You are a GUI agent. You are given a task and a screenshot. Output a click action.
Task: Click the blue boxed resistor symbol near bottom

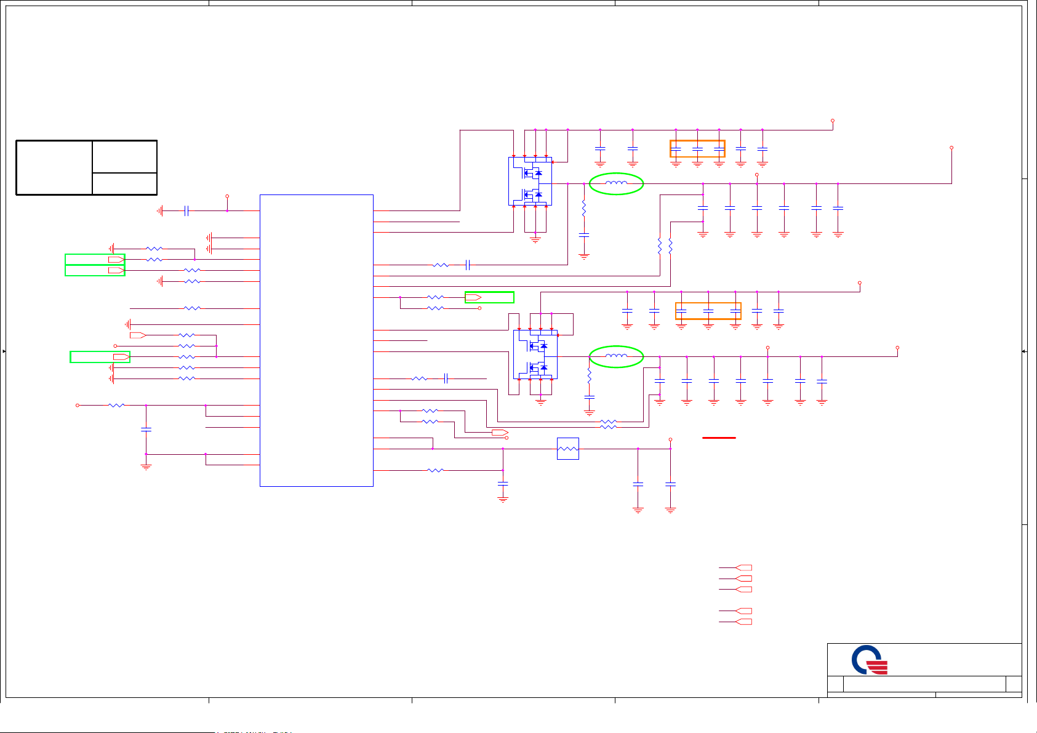click(568, 449)
